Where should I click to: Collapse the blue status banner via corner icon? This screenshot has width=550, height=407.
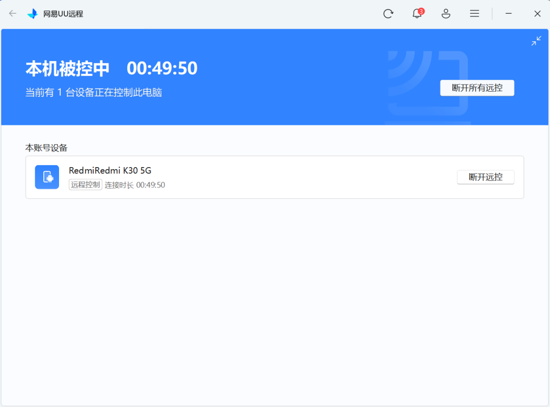(536, 40)
